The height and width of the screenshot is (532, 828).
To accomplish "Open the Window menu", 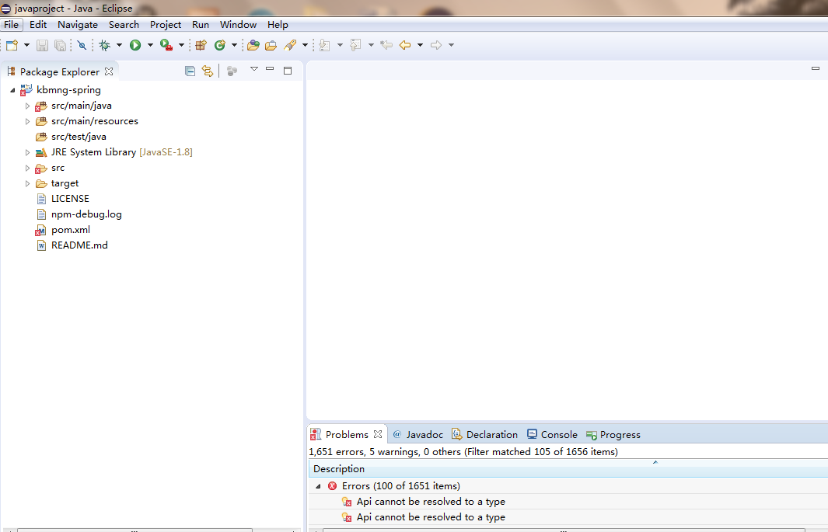I will click(x=238, y=25).
